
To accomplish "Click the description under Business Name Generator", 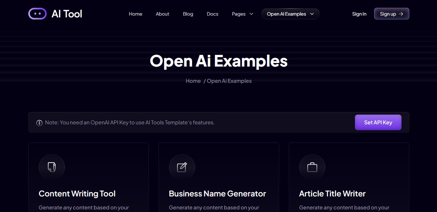I will 214,208.
